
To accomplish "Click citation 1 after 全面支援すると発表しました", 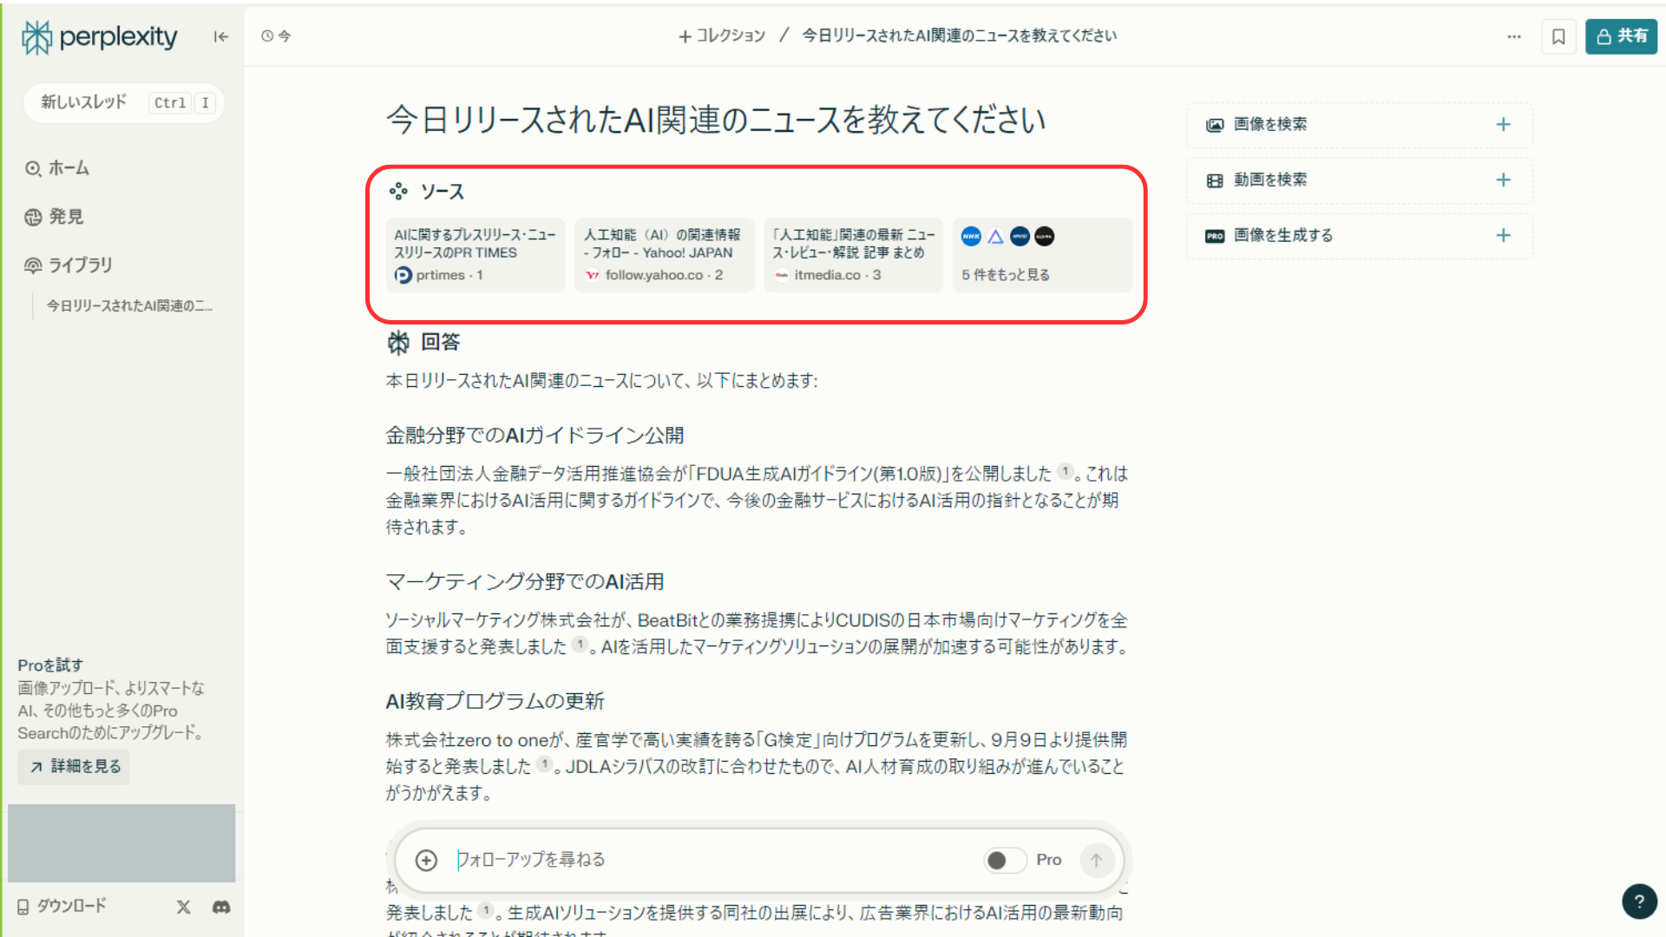I will pos(580,645).
